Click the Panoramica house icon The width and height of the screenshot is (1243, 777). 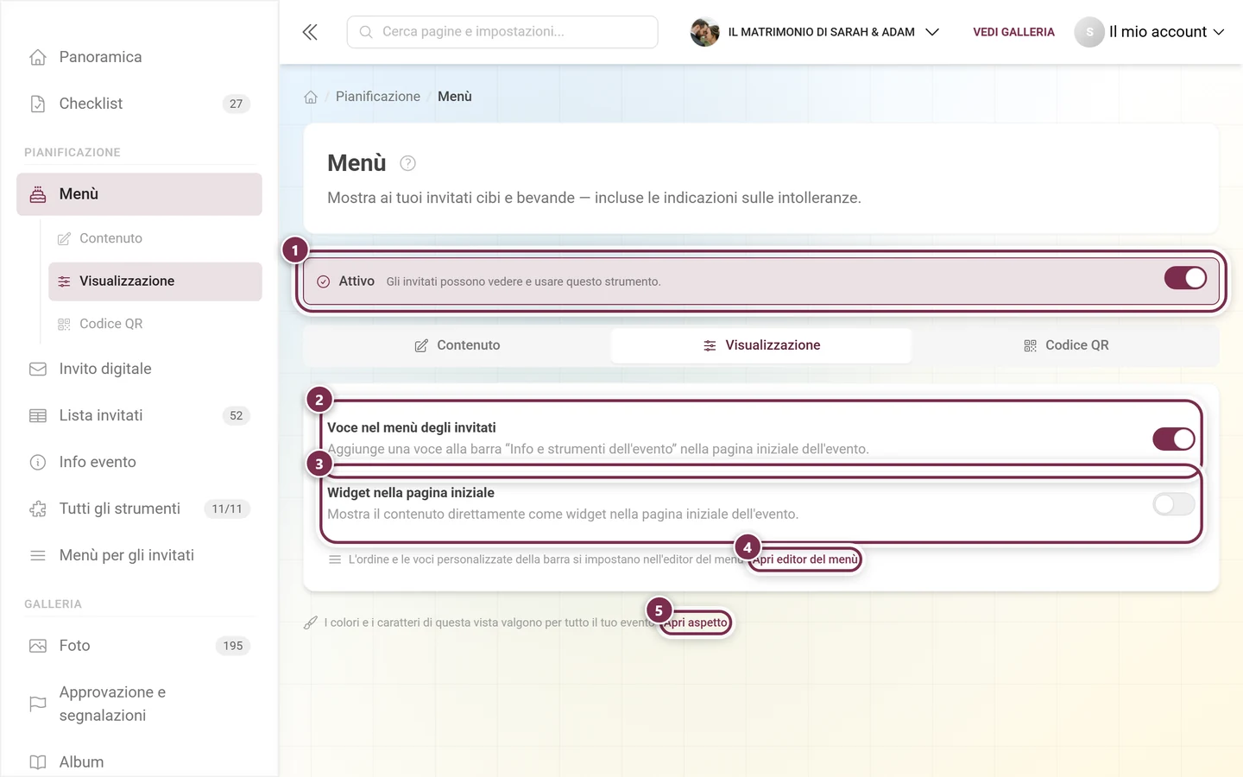[38, 57]
